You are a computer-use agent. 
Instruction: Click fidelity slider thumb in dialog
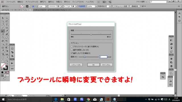pos(91,34)
